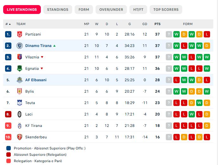Click the Dinamo Tirana club logo
Screen dimensions: 218x165
20,46
